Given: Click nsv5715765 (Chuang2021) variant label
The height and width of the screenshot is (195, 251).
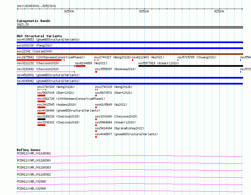Looking at the screenshot, I should click(197, 57).
